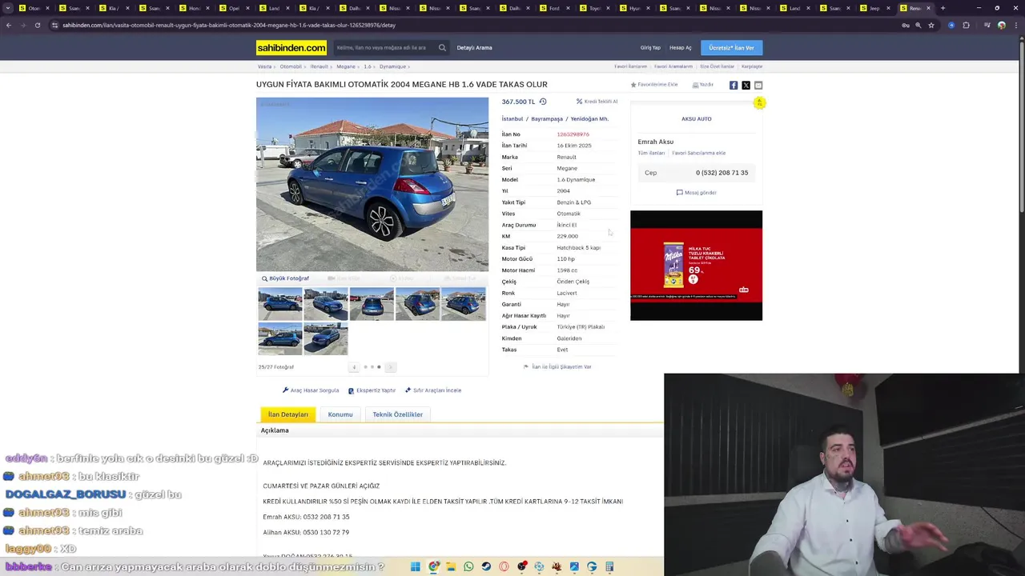The height and width of the screenshot is (576, 1025).
Task: Click browser back arrow
Action: pyautogui.click(x=9, y=25)
